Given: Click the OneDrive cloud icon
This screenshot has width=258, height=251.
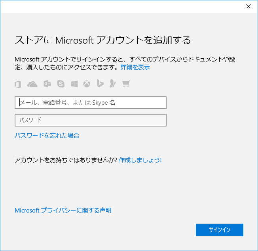Looking at the screenshot, I should click(32, 84).
